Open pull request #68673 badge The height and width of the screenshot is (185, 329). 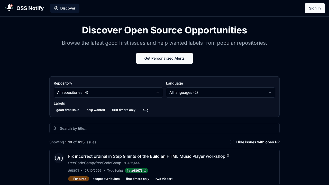pyautogui.click(x=136, y=171)
